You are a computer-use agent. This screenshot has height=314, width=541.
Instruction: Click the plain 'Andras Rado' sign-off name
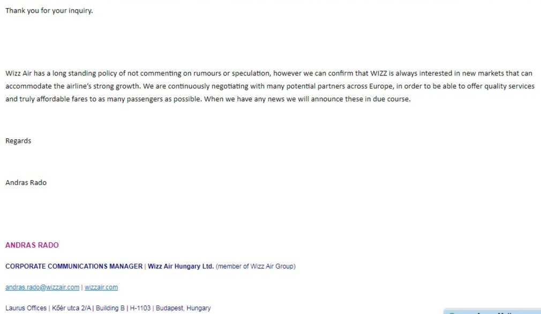(x=26, y=183)
